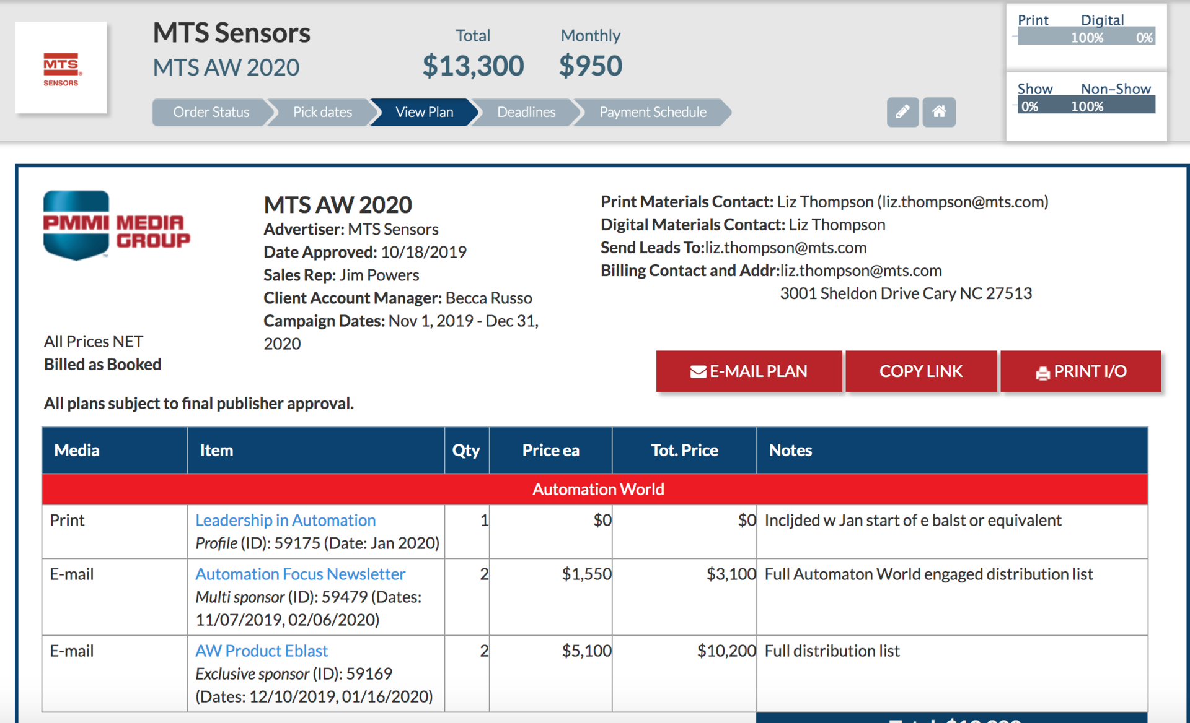This screenshot has width=1190, height=723.
Task: Open the AW Product Eblast link
Action: tap(262, 651)
